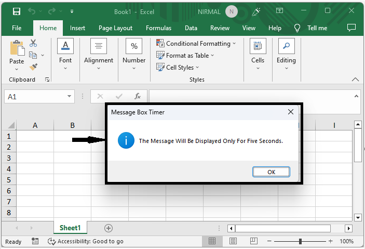365x249 pixels.
Task: Open the File tab
Action: pos(17,28)
